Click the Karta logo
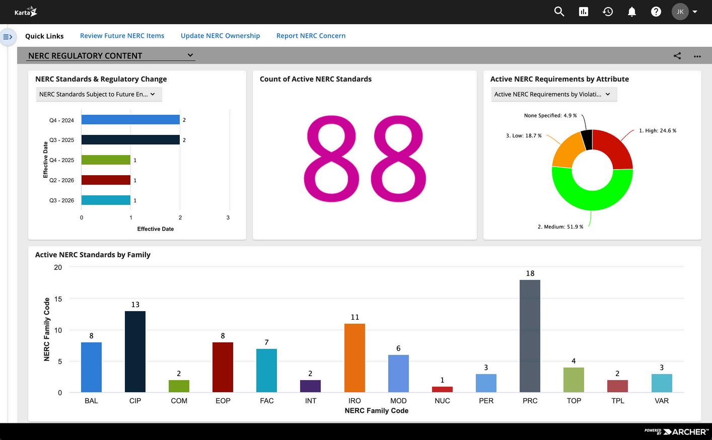The width and height of the screenshot is (712, 440). pos(26,12)
